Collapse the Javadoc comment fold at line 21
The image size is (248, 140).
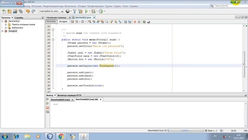click(53, 30)
